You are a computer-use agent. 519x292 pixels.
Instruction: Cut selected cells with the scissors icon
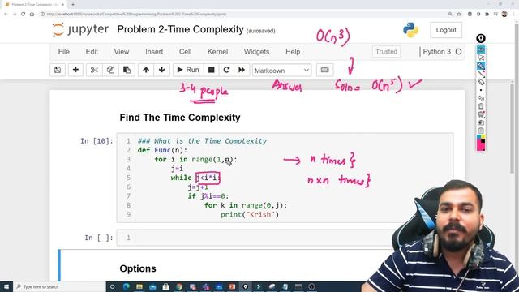94,70
